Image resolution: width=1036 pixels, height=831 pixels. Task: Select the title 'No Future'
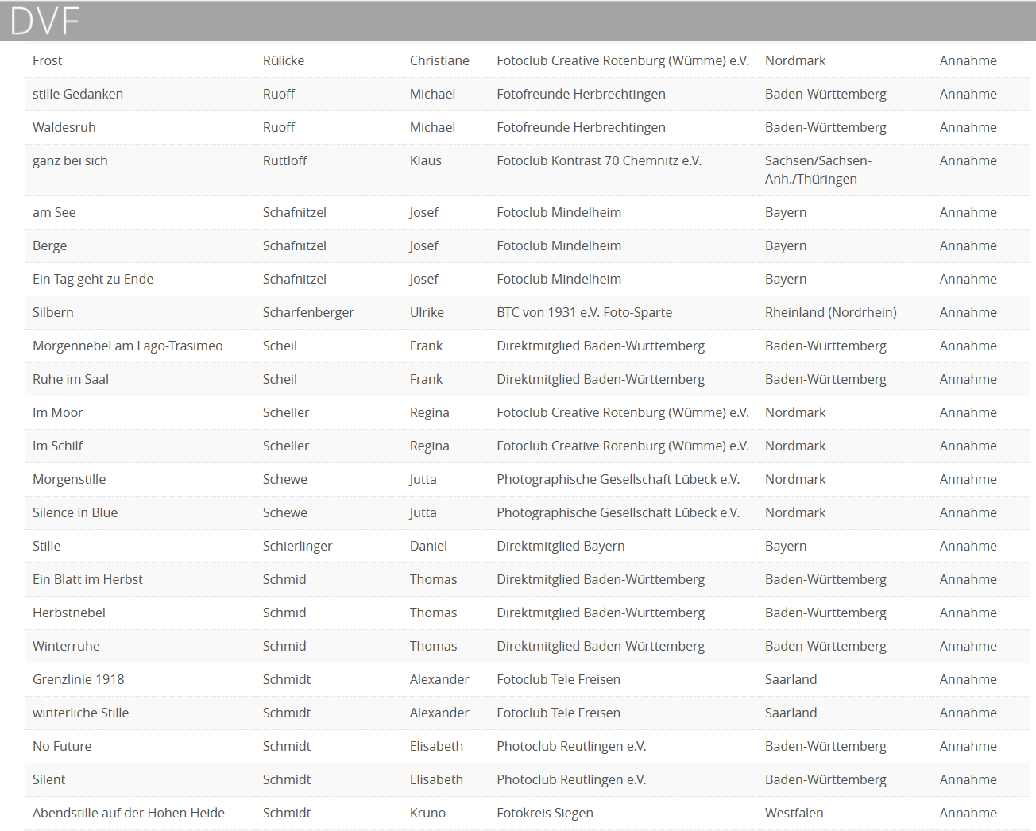point(62,746)
